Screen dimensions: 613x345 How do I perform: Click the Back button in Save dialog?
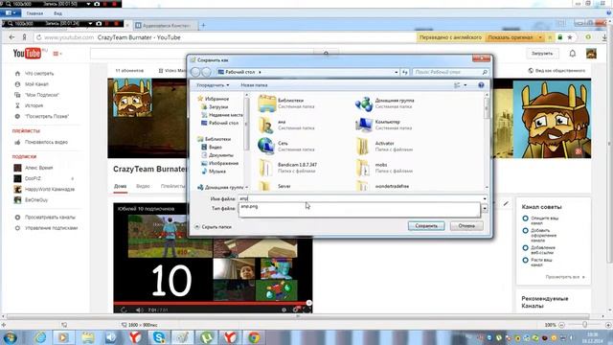195,72
